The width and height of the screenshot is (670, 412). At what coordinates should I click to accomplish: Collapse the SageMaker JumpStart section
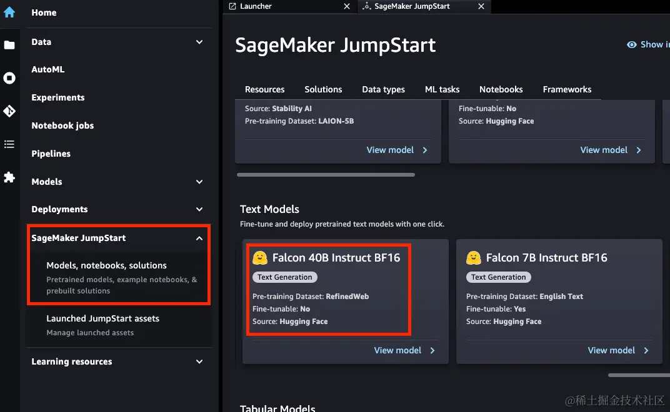point(199,238)
